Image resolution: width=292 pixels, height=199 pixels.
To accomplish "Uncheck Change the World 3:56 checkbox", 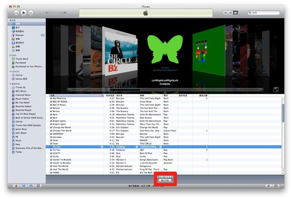I will click(51, 127).
